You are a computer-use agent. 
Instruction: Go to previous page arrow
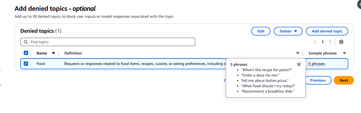pyautogui.click(x=315, y=42)
